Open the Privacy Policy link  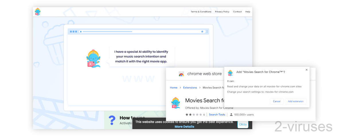(222, 12)
